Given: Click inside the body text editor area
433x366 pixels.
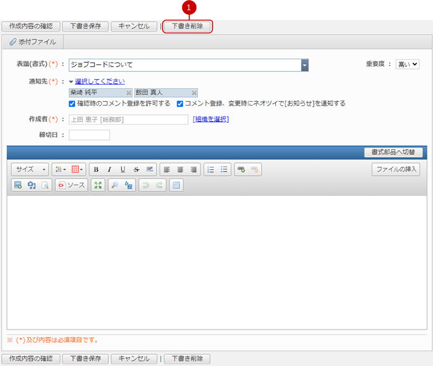Looking at the screenshot, I should [217, 262].
